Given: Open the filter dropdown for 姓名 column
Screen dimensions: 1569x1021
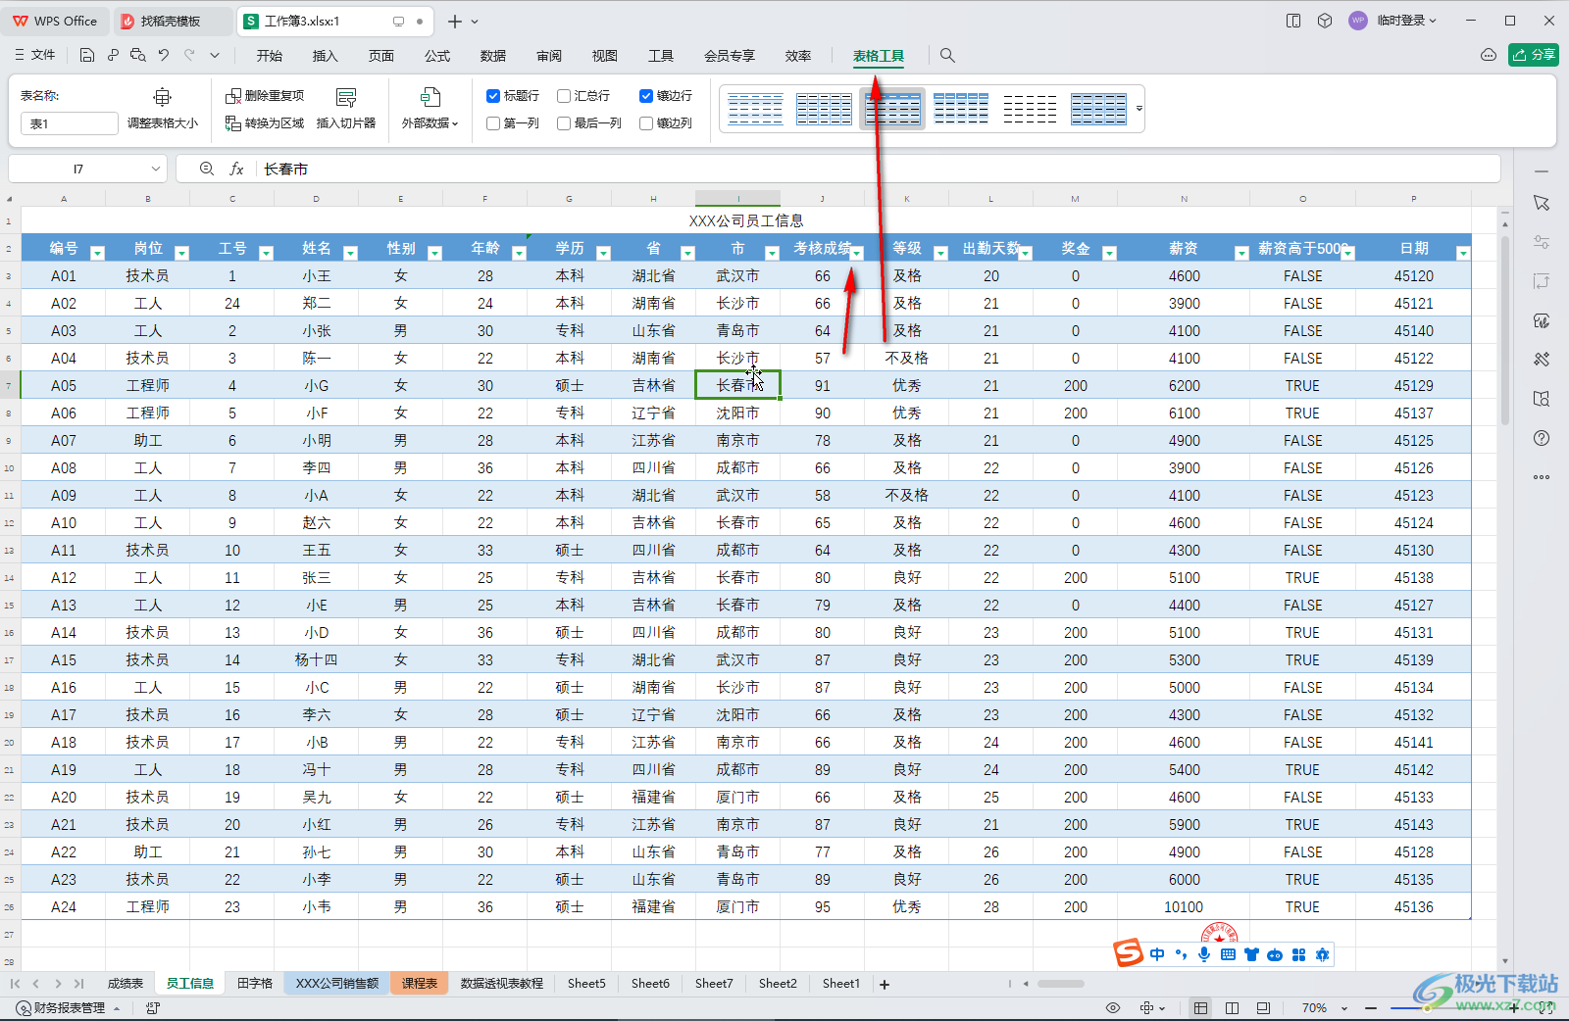Looking at the screenshot, I should (350, 253).
